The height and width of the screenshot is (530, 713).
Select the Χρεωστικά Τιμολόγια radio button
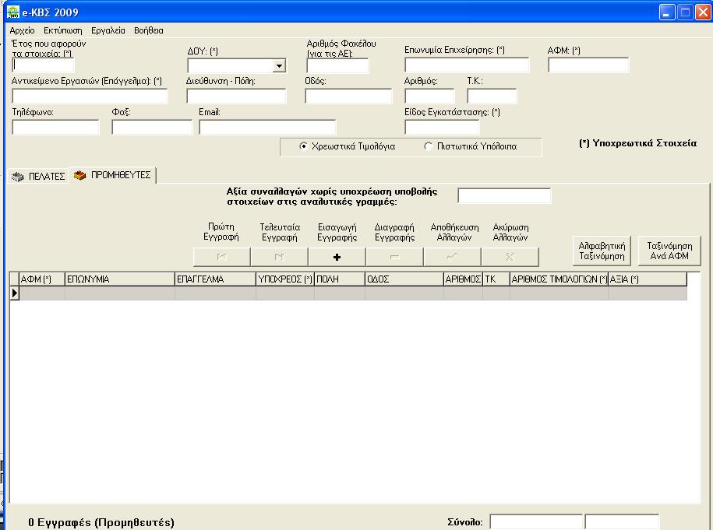tap(304, 146)
